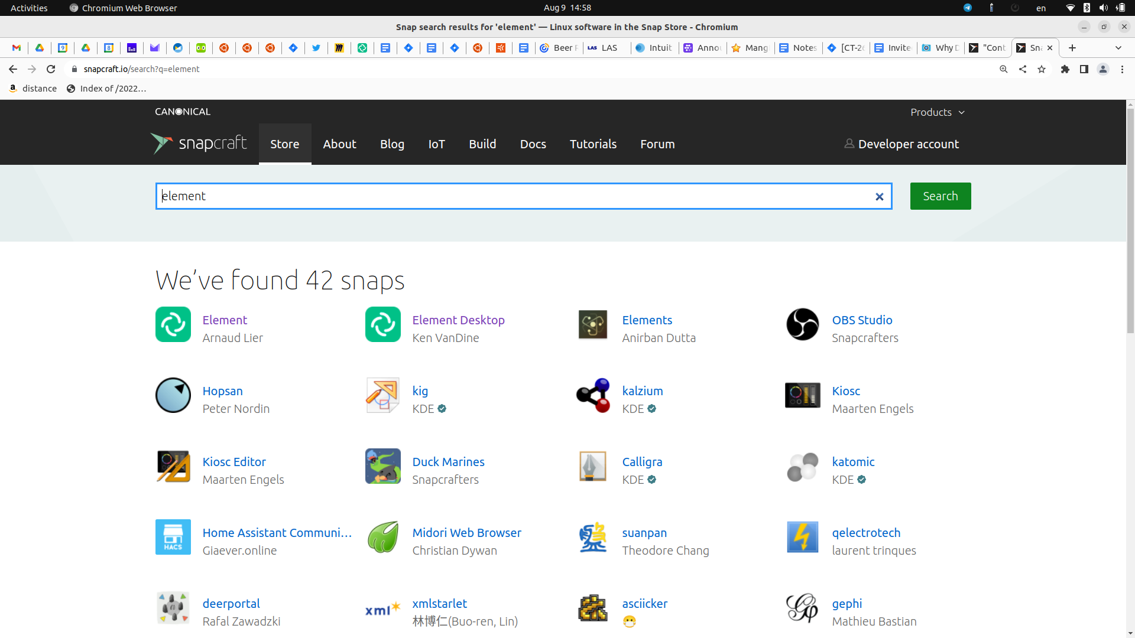Click the gephi logo icon

point(802,608)
